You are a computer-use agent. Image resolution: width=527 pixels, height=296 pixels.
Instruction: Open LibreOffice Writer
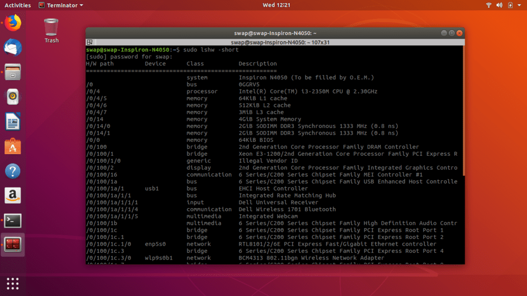coord(12,121)
